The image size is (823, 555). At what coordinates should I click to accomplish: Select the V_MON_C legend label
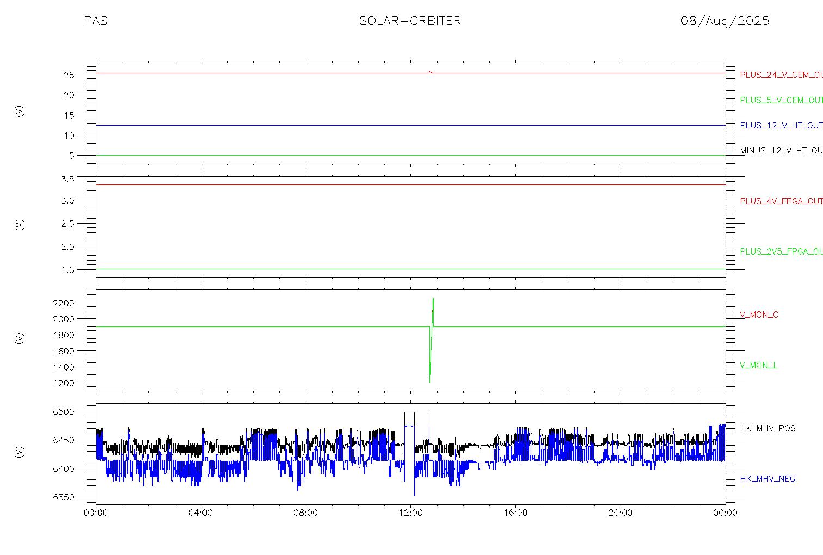coord(759,314)
